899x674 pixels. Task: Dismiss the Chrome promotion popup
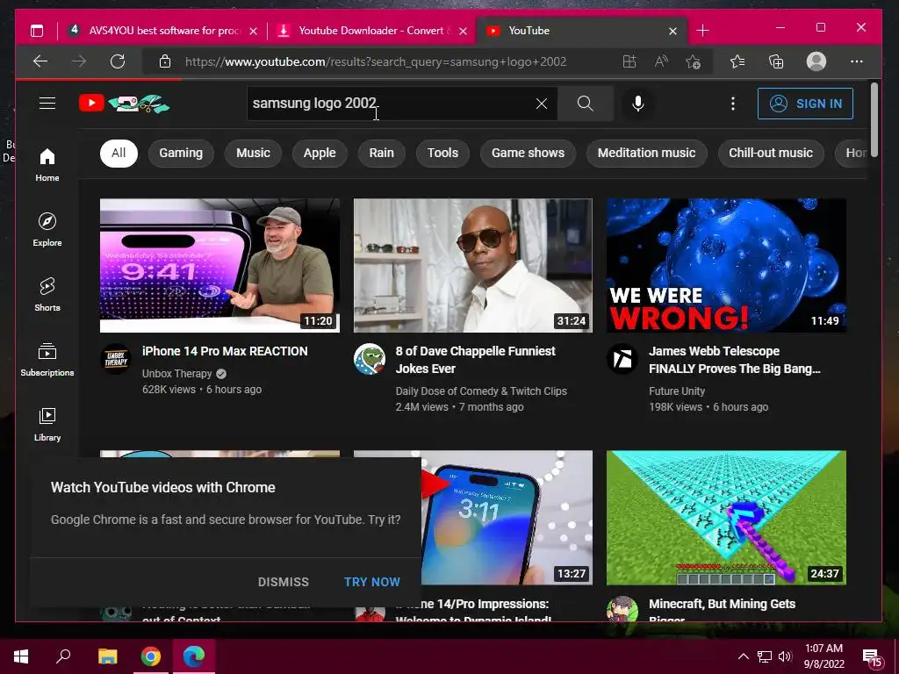[284, 582]
